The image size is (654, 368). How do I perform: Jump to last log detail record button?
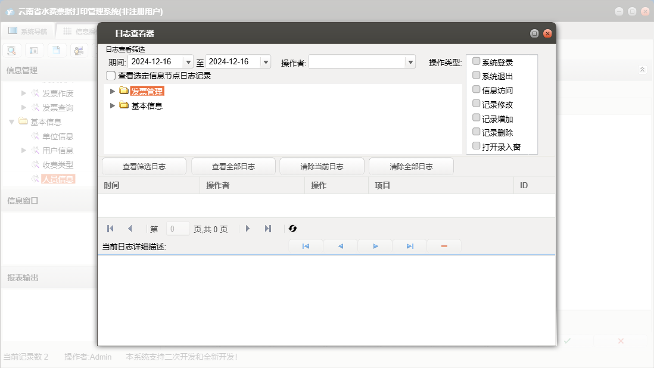click(410, 246)
